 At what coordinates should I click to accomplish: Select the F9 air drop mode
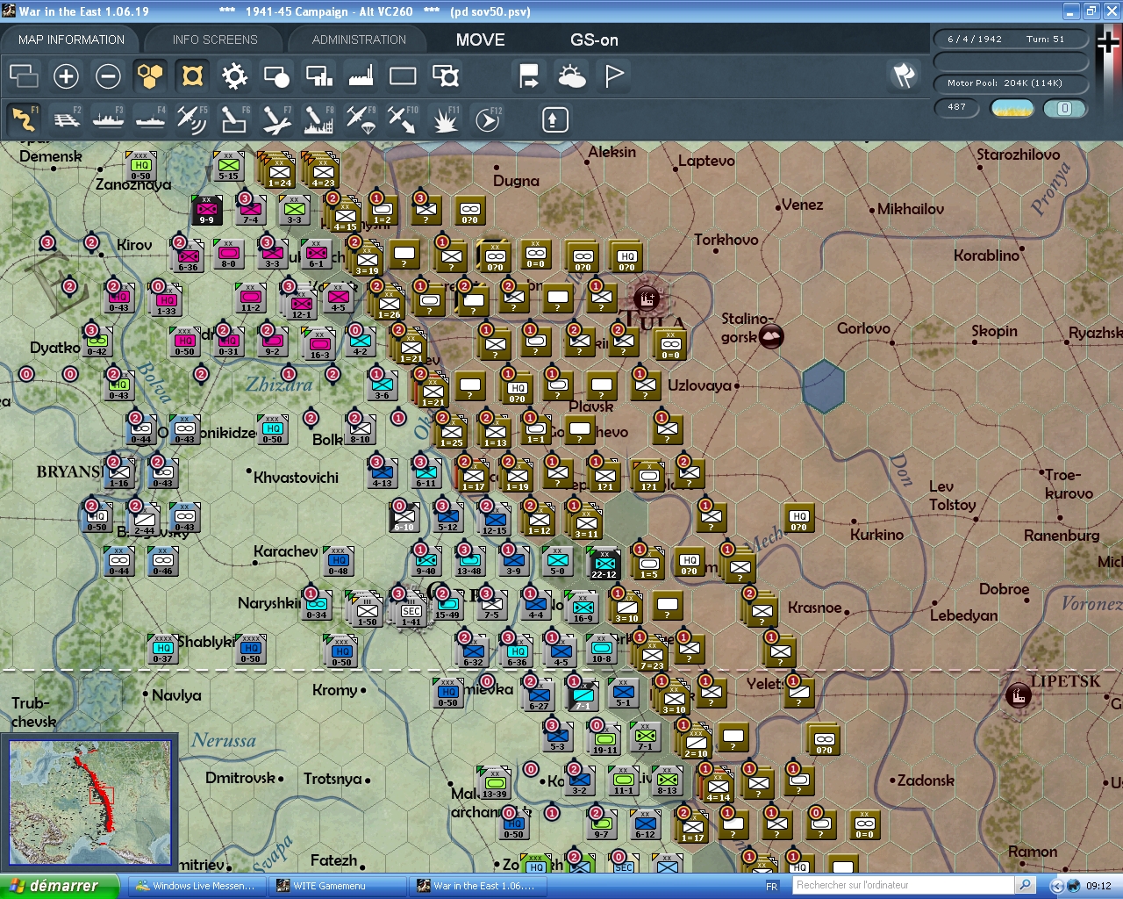point(360,119)
